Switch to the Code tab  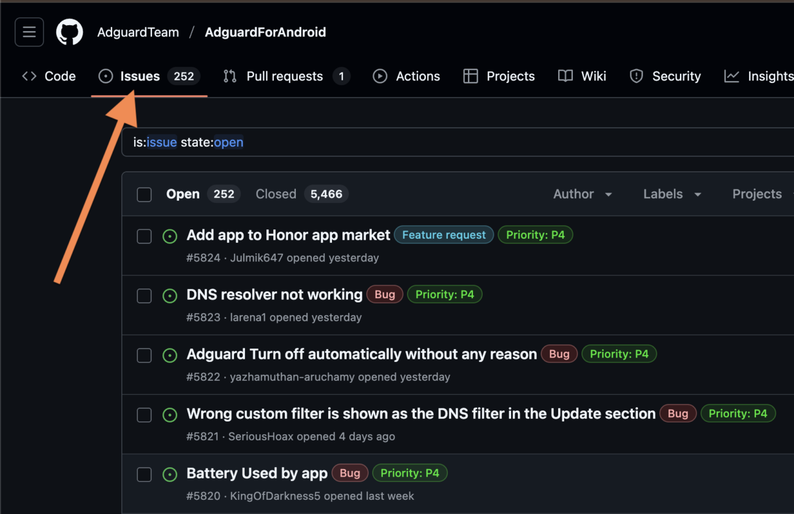point(49,76)
